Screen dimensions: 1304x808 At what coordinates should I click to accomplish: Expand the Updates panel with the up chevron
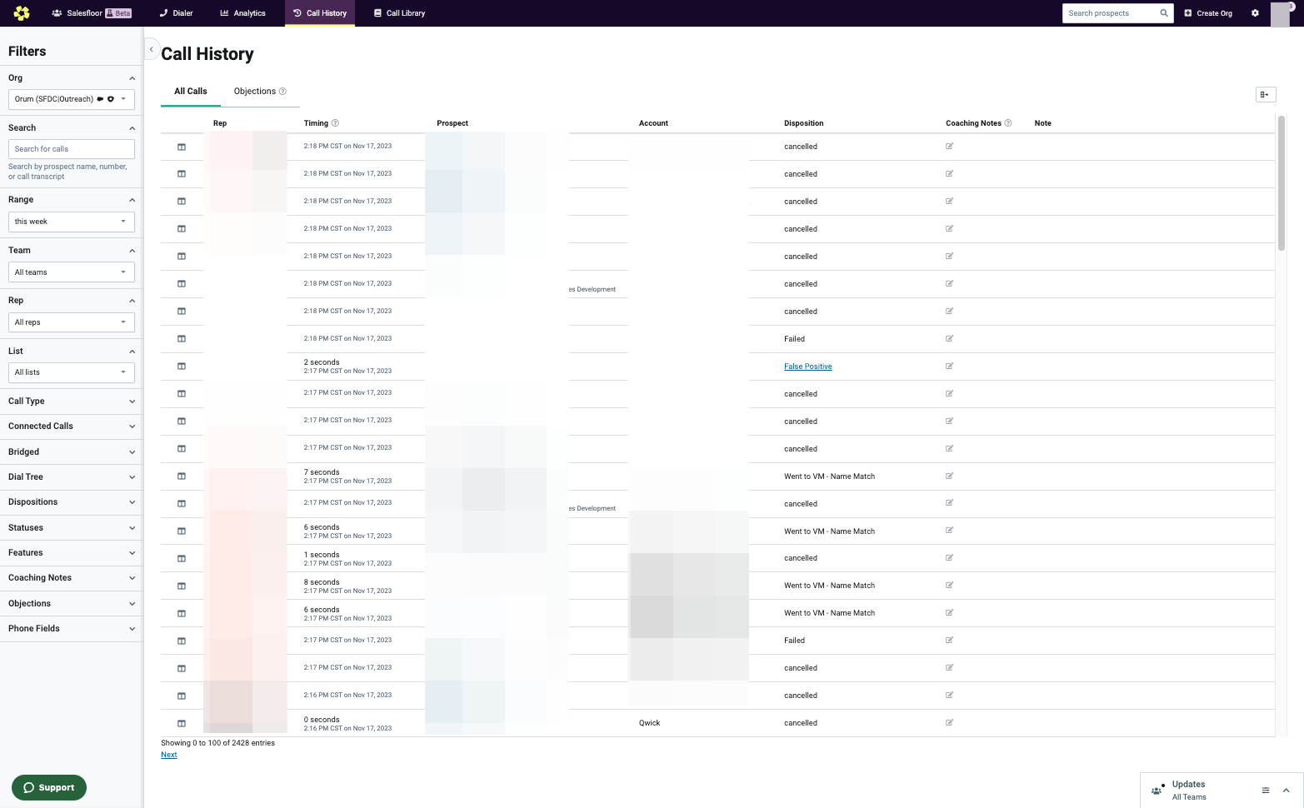click(1286, 791)
